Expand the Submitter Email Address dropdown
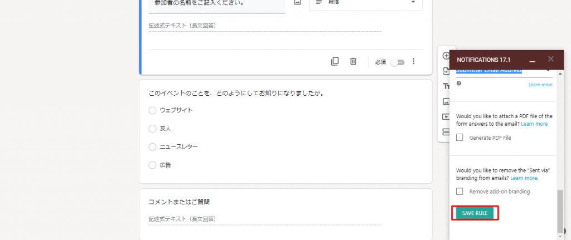The image size is (571, 240). (549, 71)
